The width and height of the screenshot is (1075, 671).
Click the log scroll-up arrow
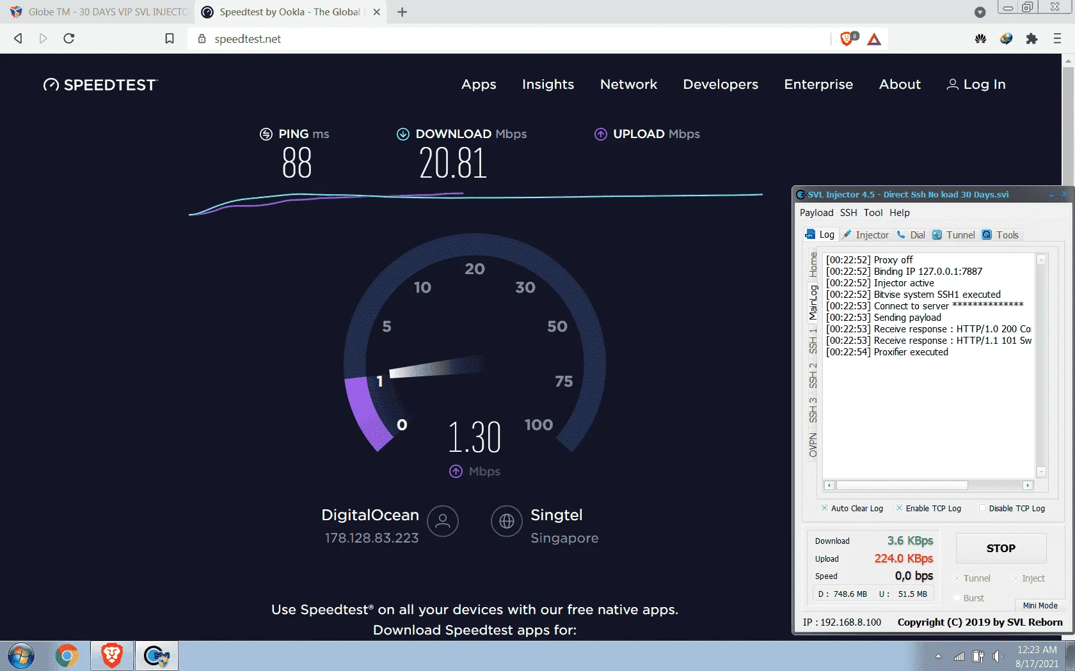(1041, 259)
